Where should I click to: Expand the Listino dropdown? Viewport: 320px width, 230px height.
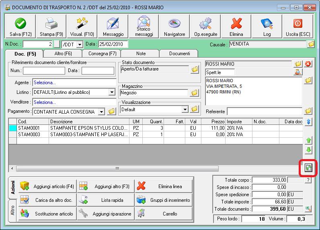[112, 92]
